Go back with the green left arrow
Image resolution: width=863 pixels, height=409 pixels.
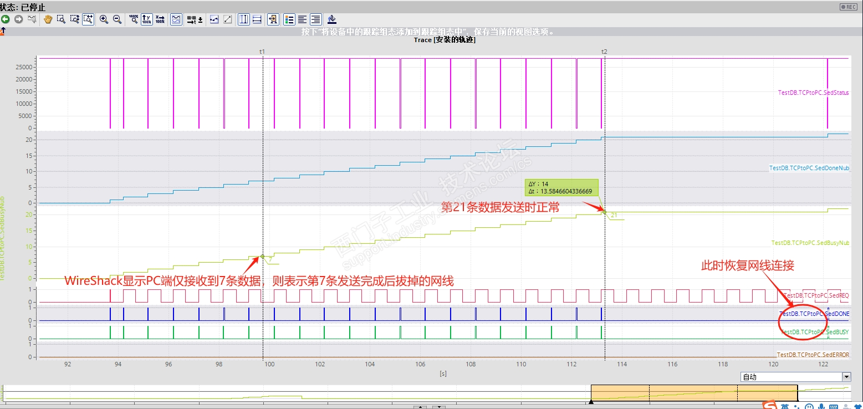click(5, 19)
